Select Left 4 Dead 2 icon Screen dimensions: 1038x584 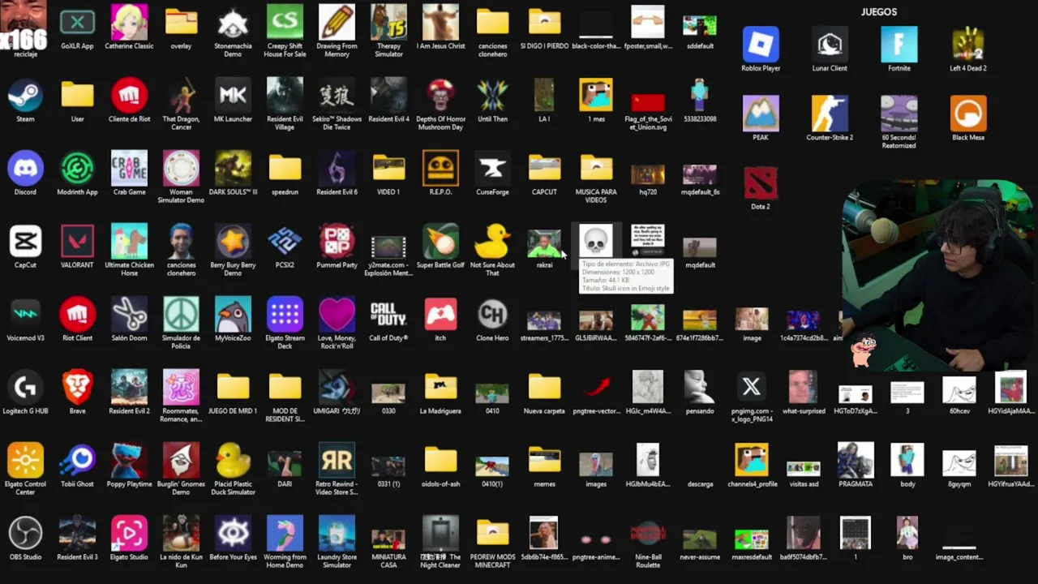968,45
